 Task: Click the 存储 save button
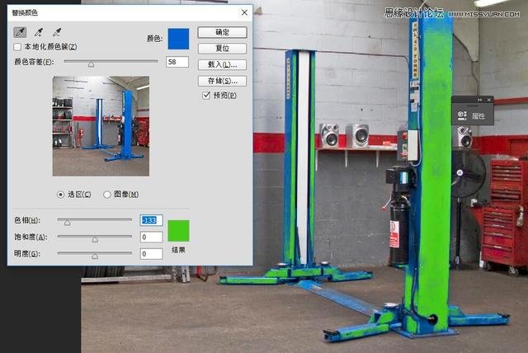(x=222, y=81)
